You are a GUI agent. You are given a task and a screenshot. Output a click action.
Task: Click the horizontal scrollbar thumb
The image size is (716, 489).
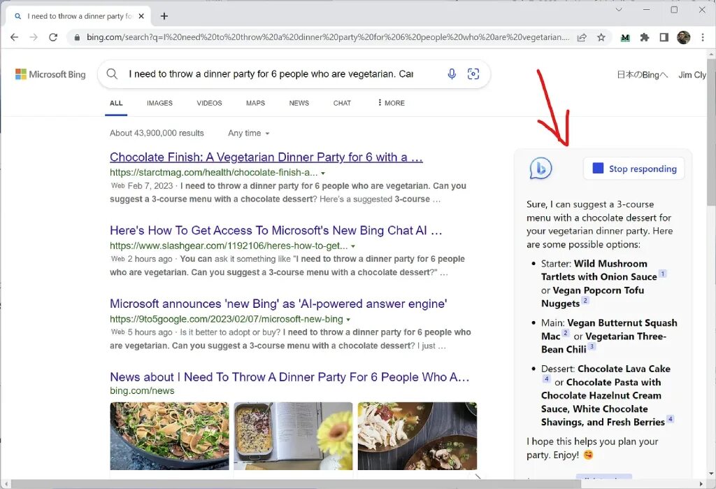coord(296,483)
